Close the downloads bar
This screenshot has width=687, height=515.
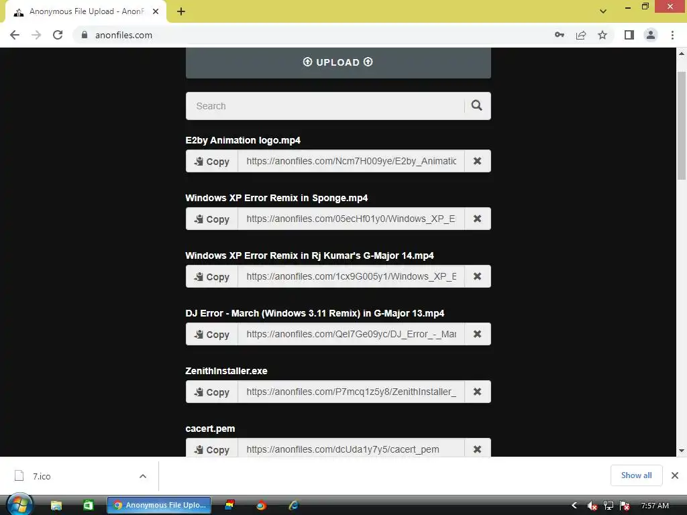(x=675, y=475)
